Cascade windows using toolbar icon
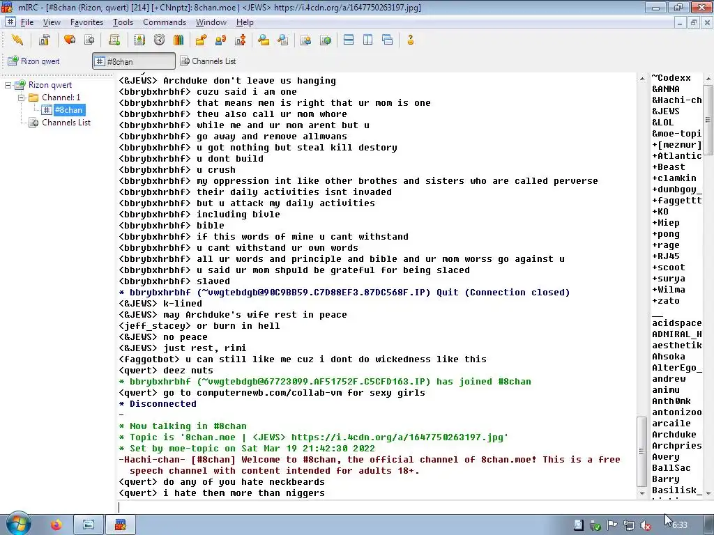 pos(388,40)
